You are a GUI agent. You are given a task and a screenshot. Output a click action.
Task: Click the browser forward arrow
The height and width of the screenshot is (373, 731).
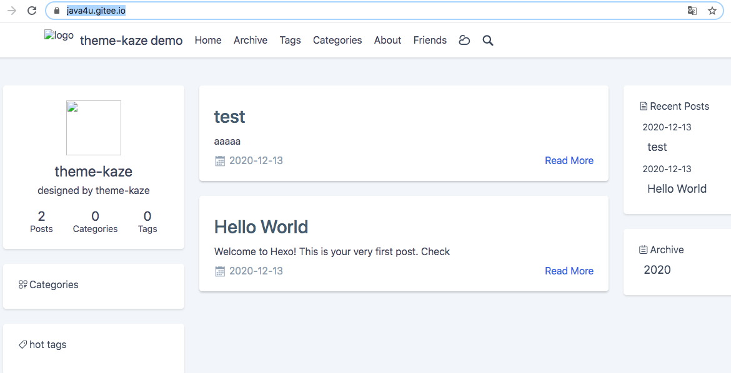[x=12, y=11]
